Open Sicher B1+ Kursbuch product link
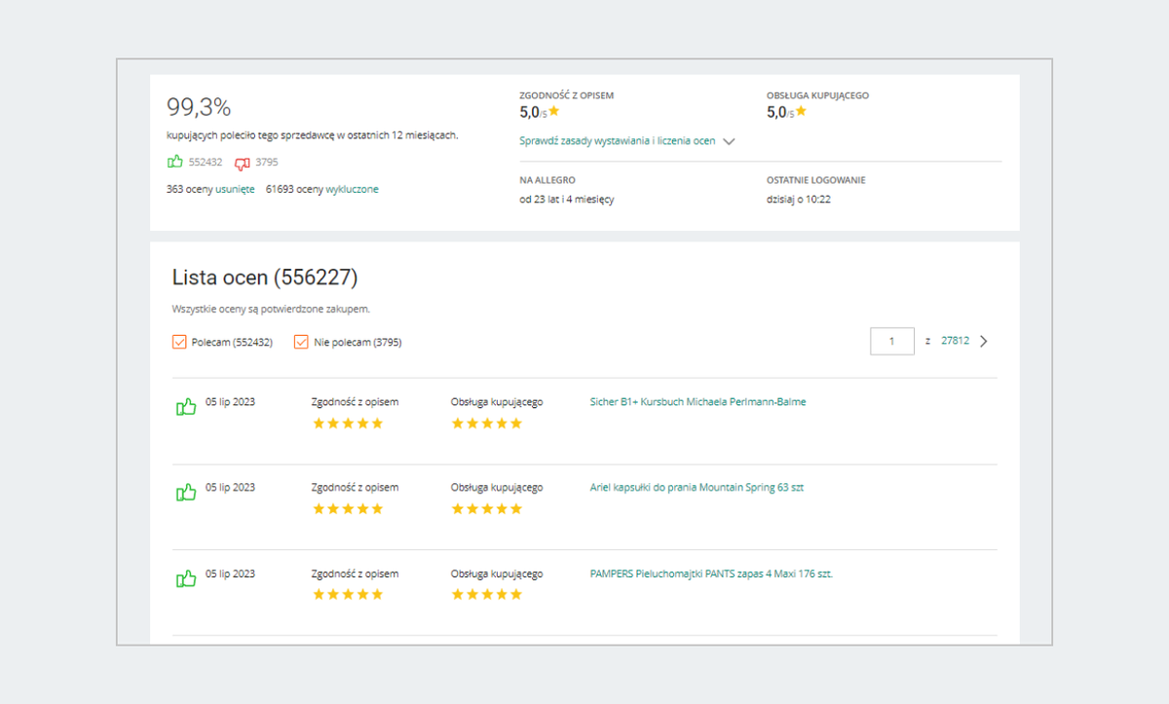This screenshot has height=704, width=1169. coord(698,401)
